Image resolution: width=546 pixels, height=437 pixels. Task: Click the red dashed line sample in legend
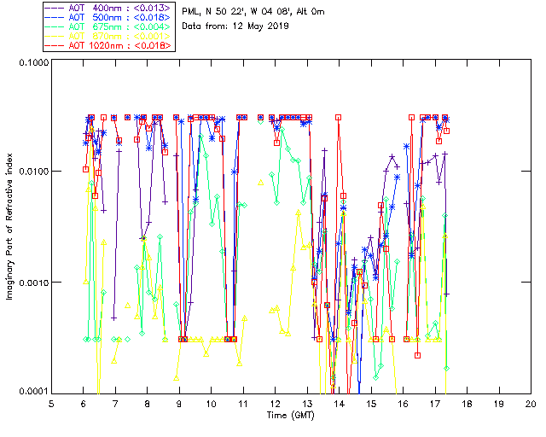point(55,45)
